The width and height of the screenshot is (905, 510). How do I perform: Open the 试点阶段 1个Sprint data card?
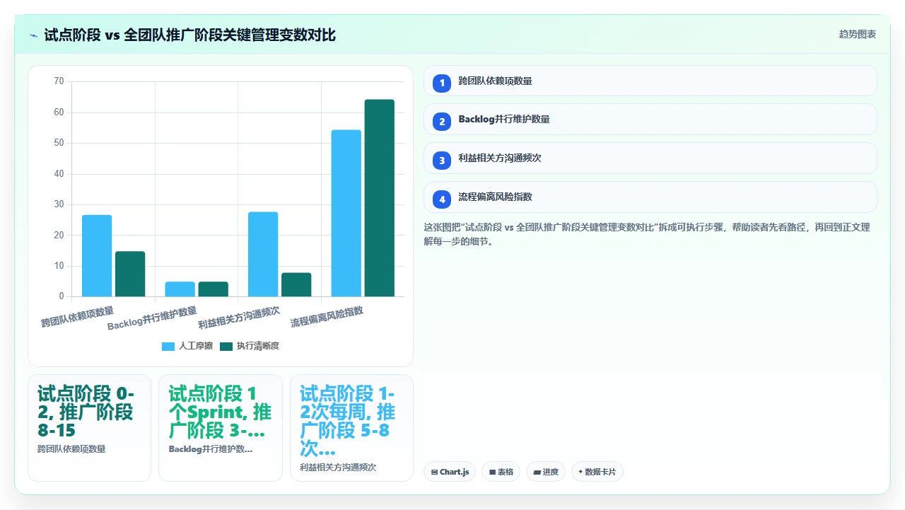click(x=221, y=428)
